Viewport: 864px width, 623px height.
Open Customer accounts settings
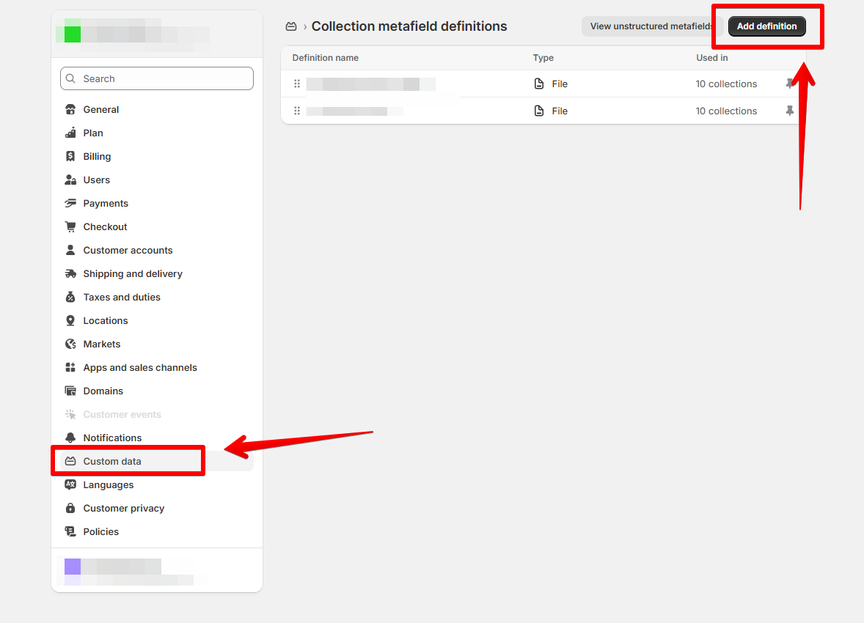click(x=128, y=251)
